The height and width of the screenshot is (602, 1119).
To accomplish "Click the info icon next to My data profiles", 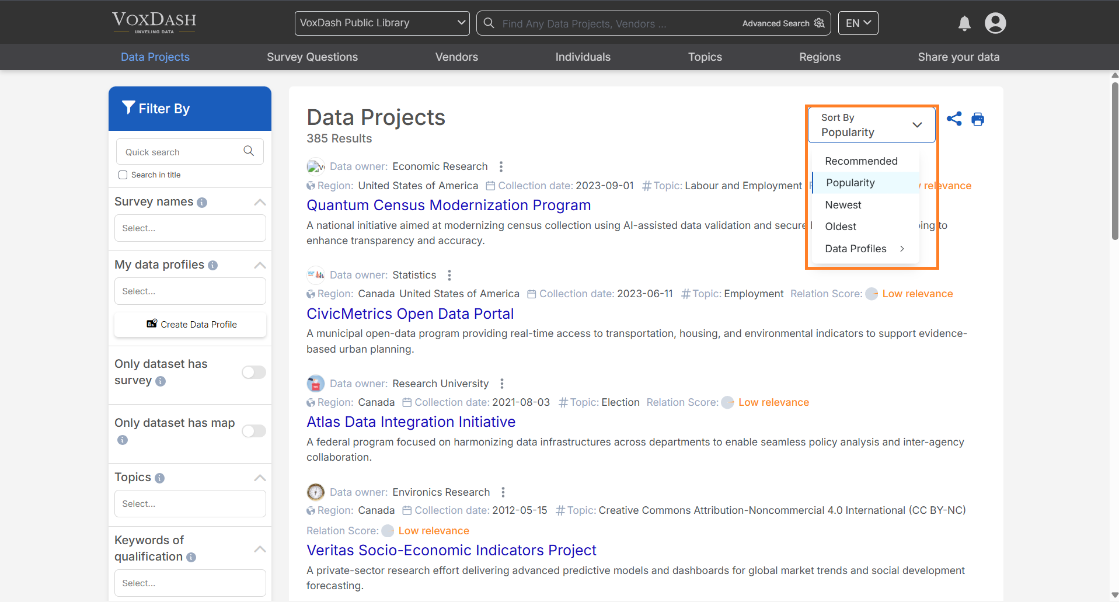I will click(214, 265).
